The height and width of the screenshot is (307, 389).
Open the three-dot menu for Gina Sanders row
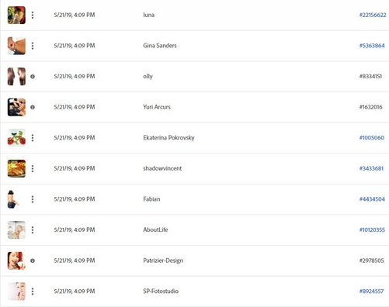click(33, 46)
